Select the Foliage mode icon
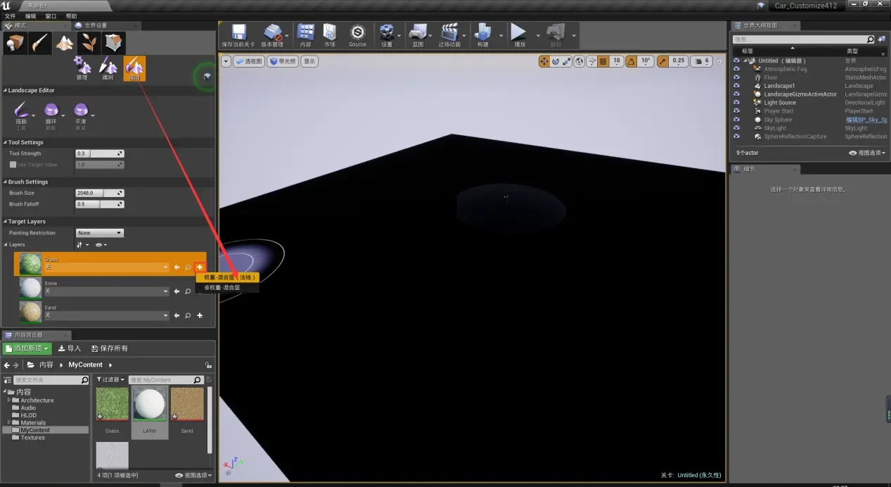This screenshot has height=487, width=891. [89, 43]
